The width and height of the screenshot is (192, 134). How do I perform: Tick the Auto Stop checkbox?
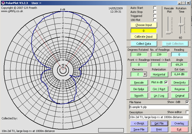[x=155, y=12]
